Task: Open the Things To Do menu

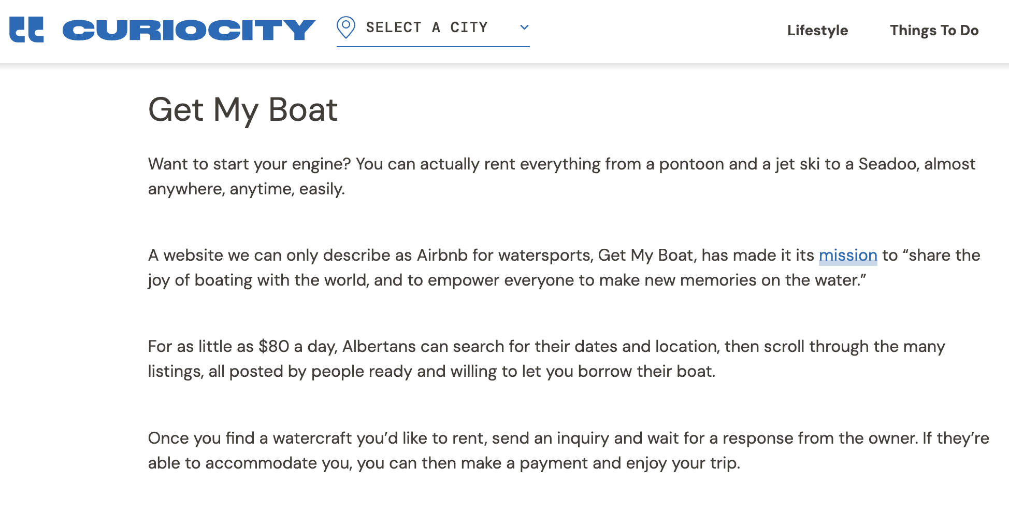Action: 934,31
